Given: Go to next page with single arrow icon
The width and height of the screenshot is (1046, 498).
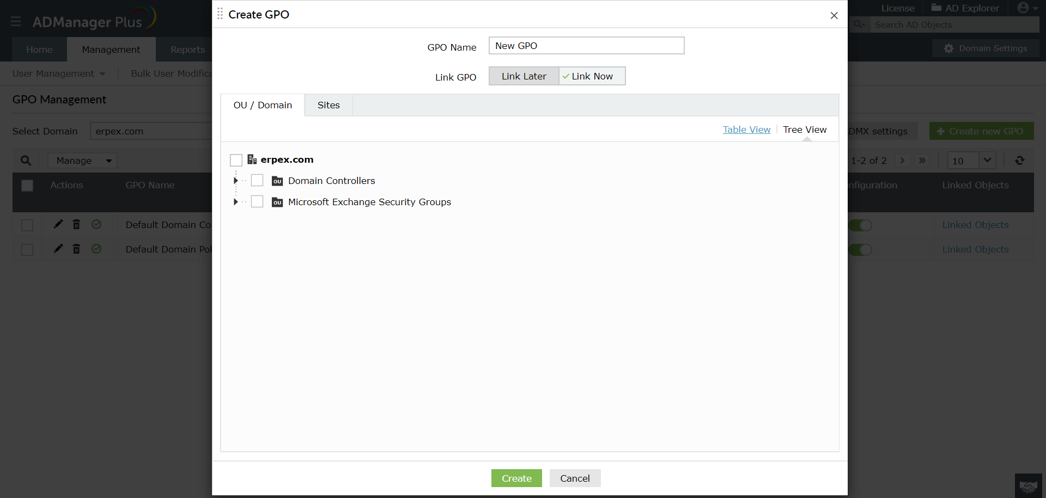Looking at the screenshot, I should 902,161.
